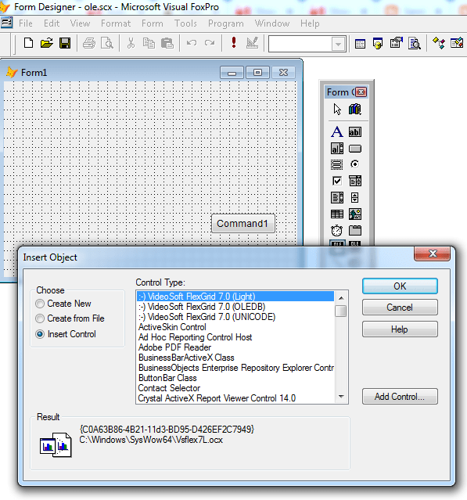The width and height of the screenshot is (467, 500).
Task: Click the Redo arrow icon
Action: (x=210, y=43)
